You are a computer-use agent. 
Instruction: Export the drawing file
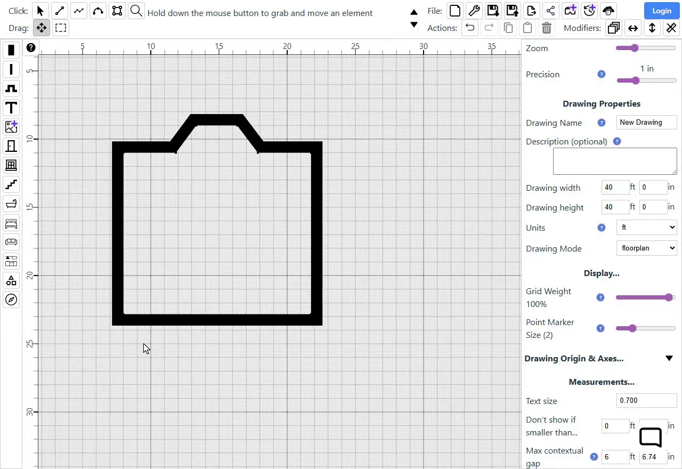[x=531, y=11]
